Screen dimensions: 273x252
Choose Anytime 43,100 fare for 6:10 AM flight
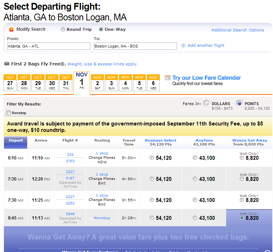195,158
